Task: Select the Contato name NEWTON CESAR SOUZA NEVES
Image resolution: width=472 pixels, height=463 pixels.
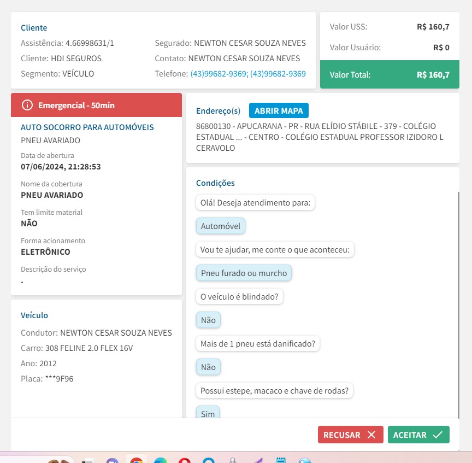Action: pyautogui.click(x=244, y=58)
